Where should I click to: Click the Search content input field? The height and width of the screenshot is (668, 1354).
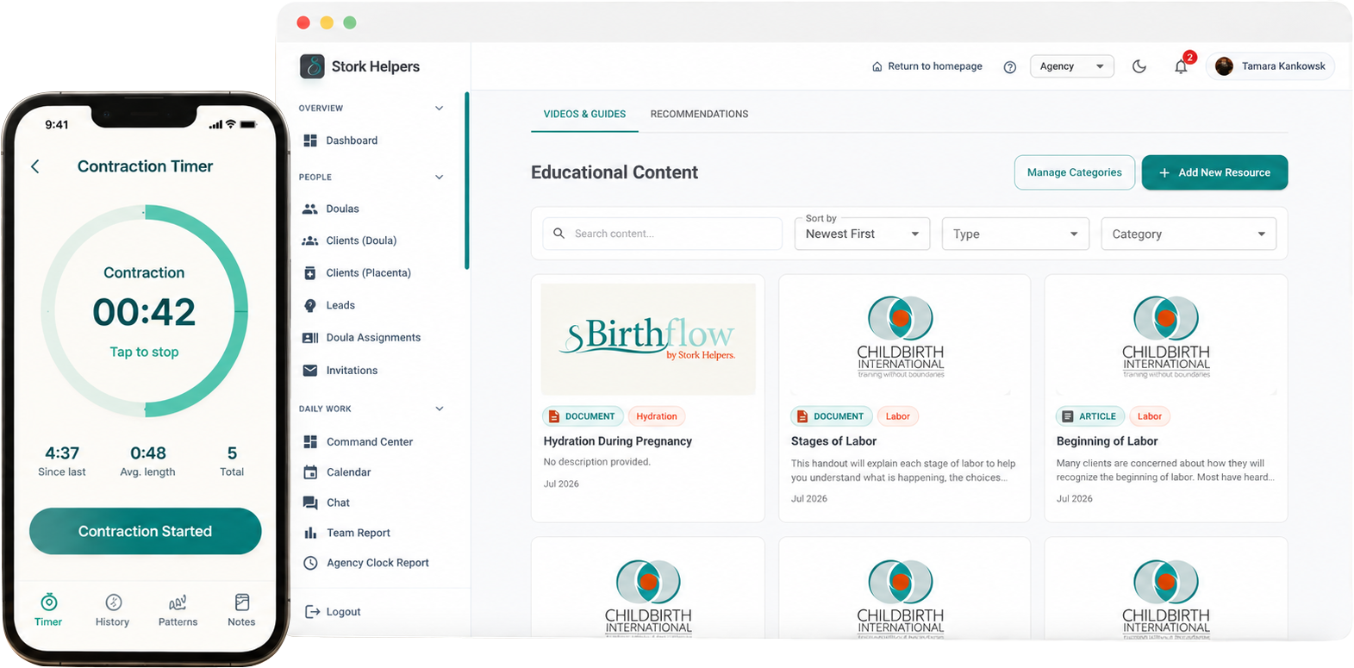[x=662, y=234]
